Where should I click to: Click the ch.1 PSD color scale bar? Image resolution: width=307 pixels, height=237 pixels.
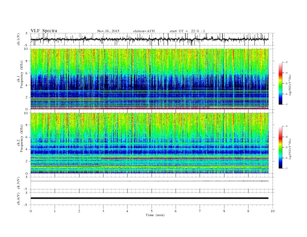(280, 83)
